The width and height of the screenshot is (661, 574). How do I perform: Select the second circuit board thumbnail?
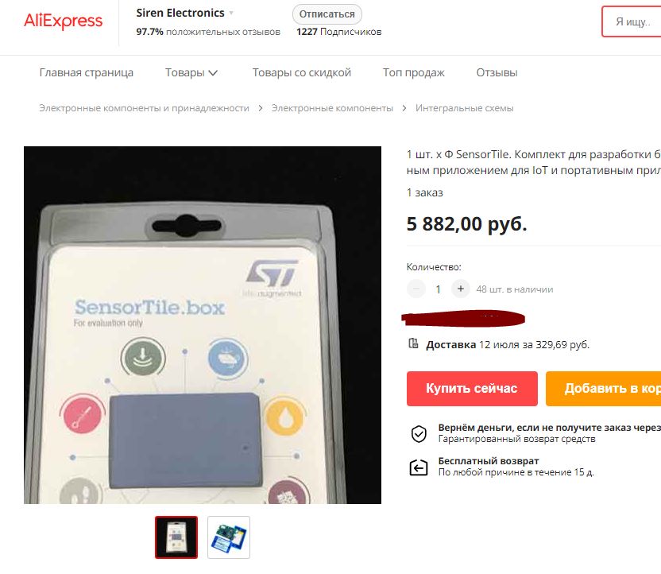pos(229,537)
